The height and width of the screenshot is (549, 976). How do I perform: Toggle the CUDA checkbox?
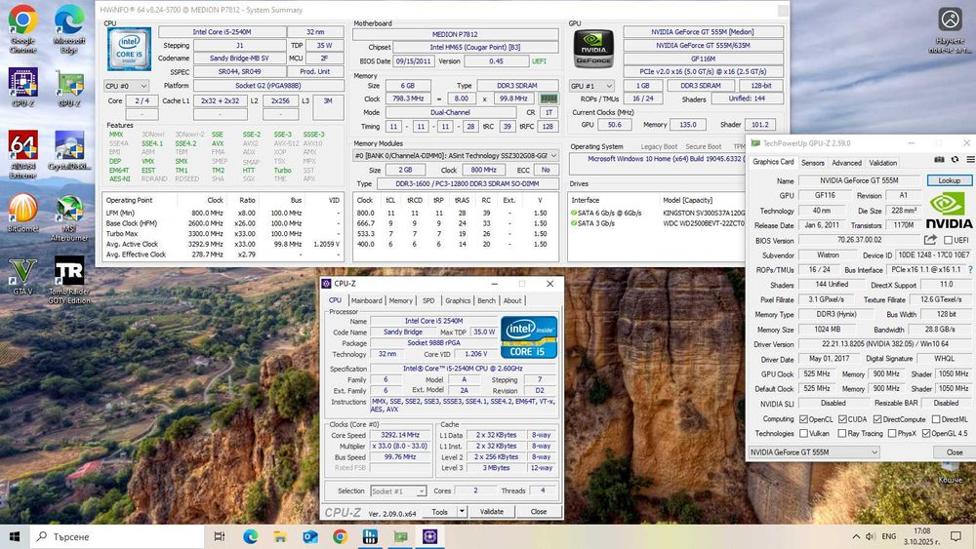[x=842, y=419]
